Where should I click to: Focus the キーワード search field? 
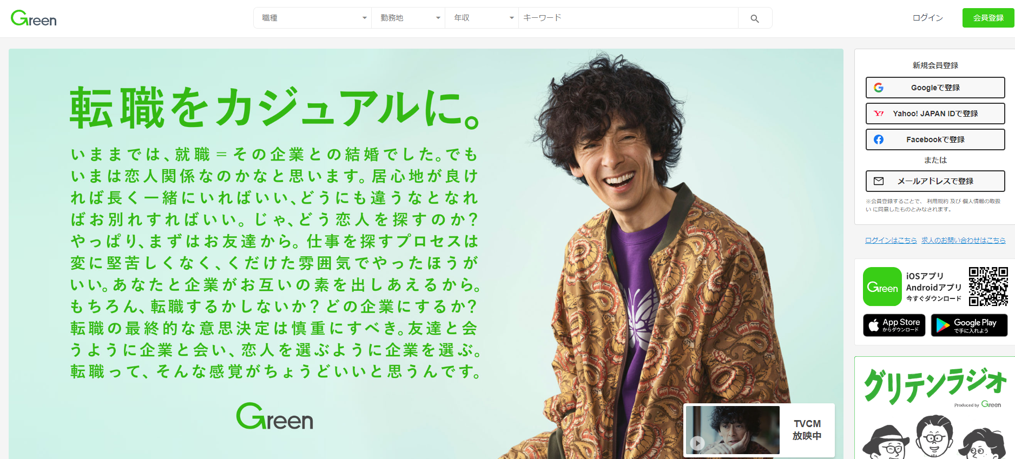[628, 18]
